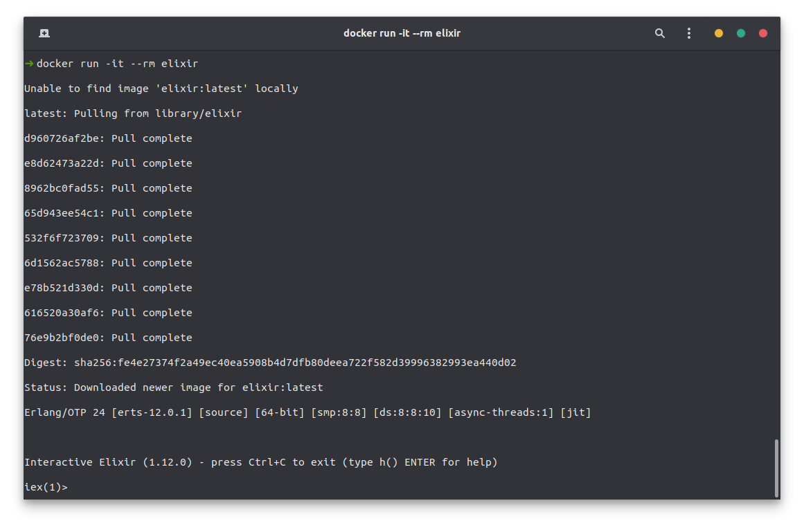Click the '616520a30af6: Pull complete' line
Screen dimensions: 804x530
click(108, 313)
